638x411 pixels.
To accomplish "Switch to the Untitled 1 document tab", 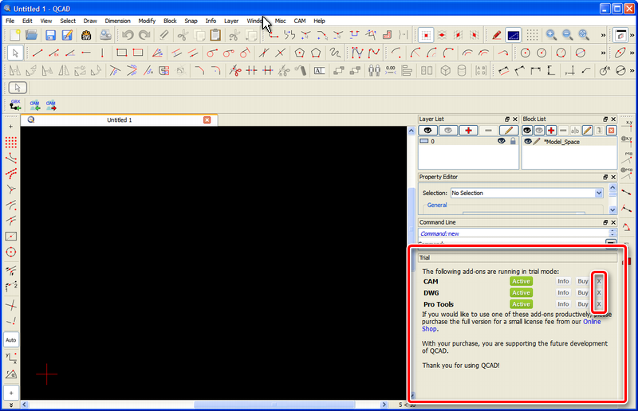I will point(119,120).
